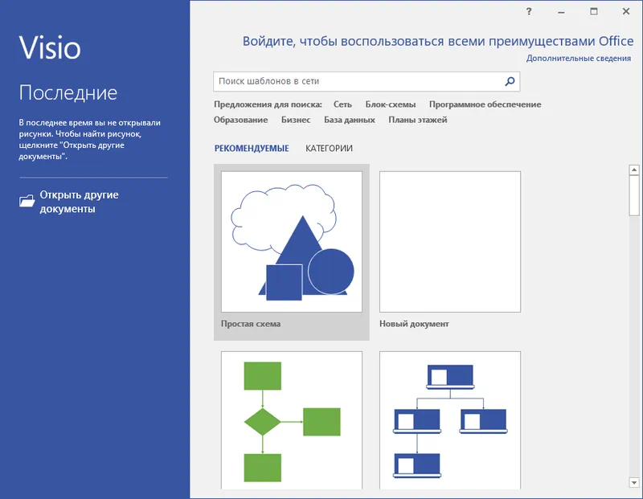Choose the green flowchart template thumbnail
The height and width of the screenshot is (499, 643).
[292, 420]
